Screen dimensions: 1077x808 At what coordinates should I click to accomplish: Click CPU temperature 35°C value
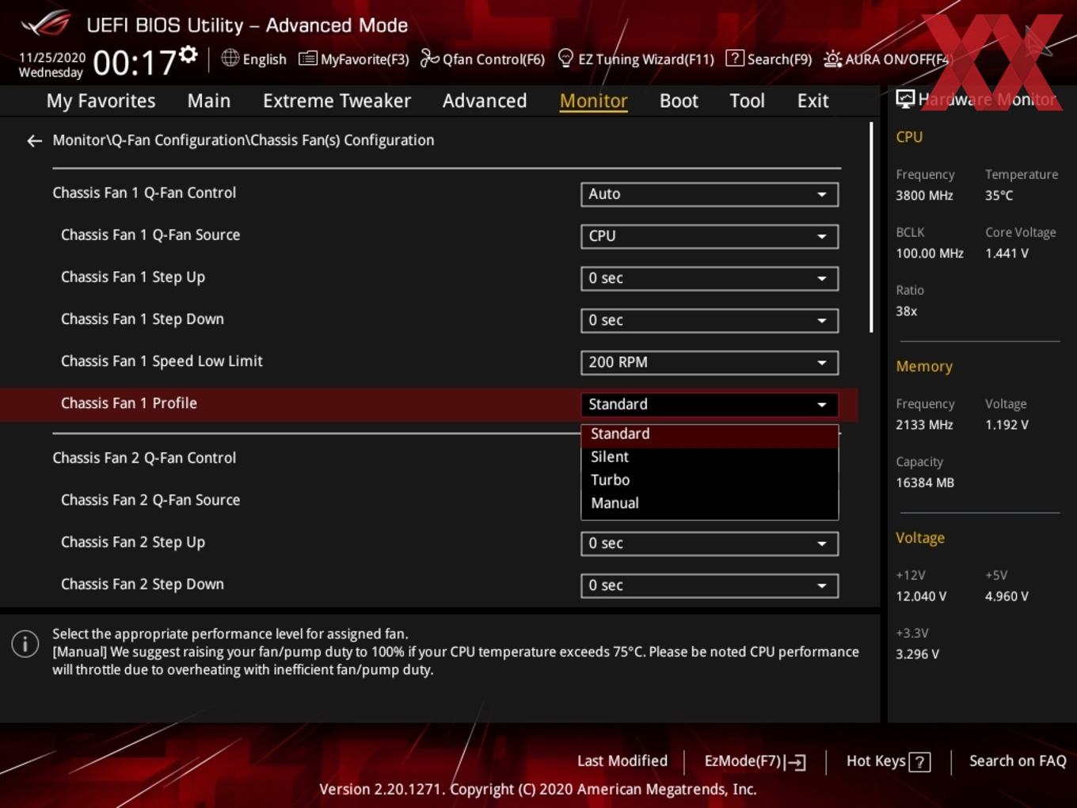pyautogui.click(x=999, y=196)
